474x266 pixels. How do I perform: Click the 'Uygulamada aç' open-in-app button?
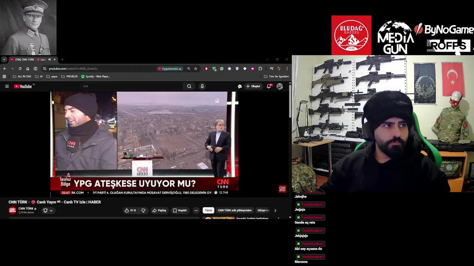[x=170, y=68]
